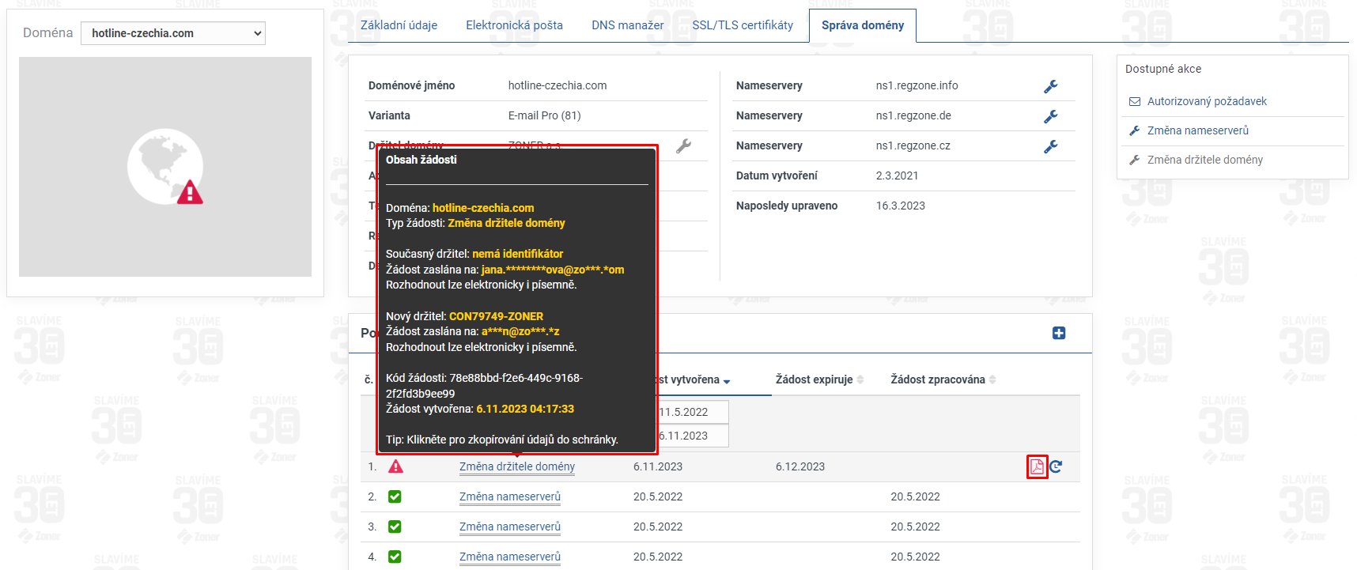The height and width of the screenshot is (570, 1357).
Task: Open Změna nameserverů link in row 4
Action: (x=510, y=557)
